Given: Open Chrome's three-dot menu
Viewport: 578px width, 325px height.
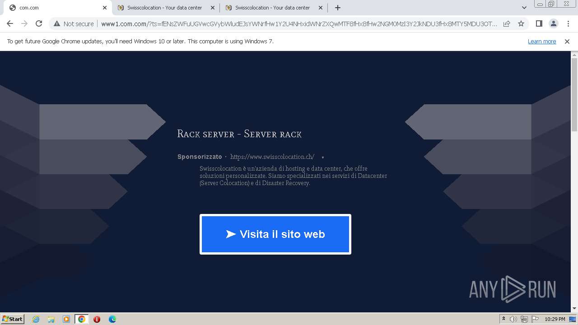Looking at the screenshot, I should point(568,24).
